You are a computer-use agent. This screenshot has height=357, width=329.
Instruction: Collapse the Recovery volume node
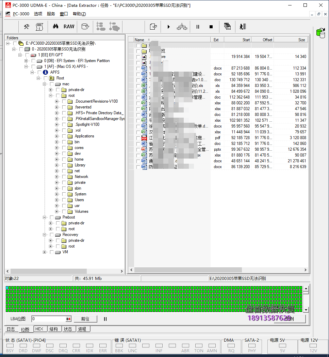[x=44, y=235]
